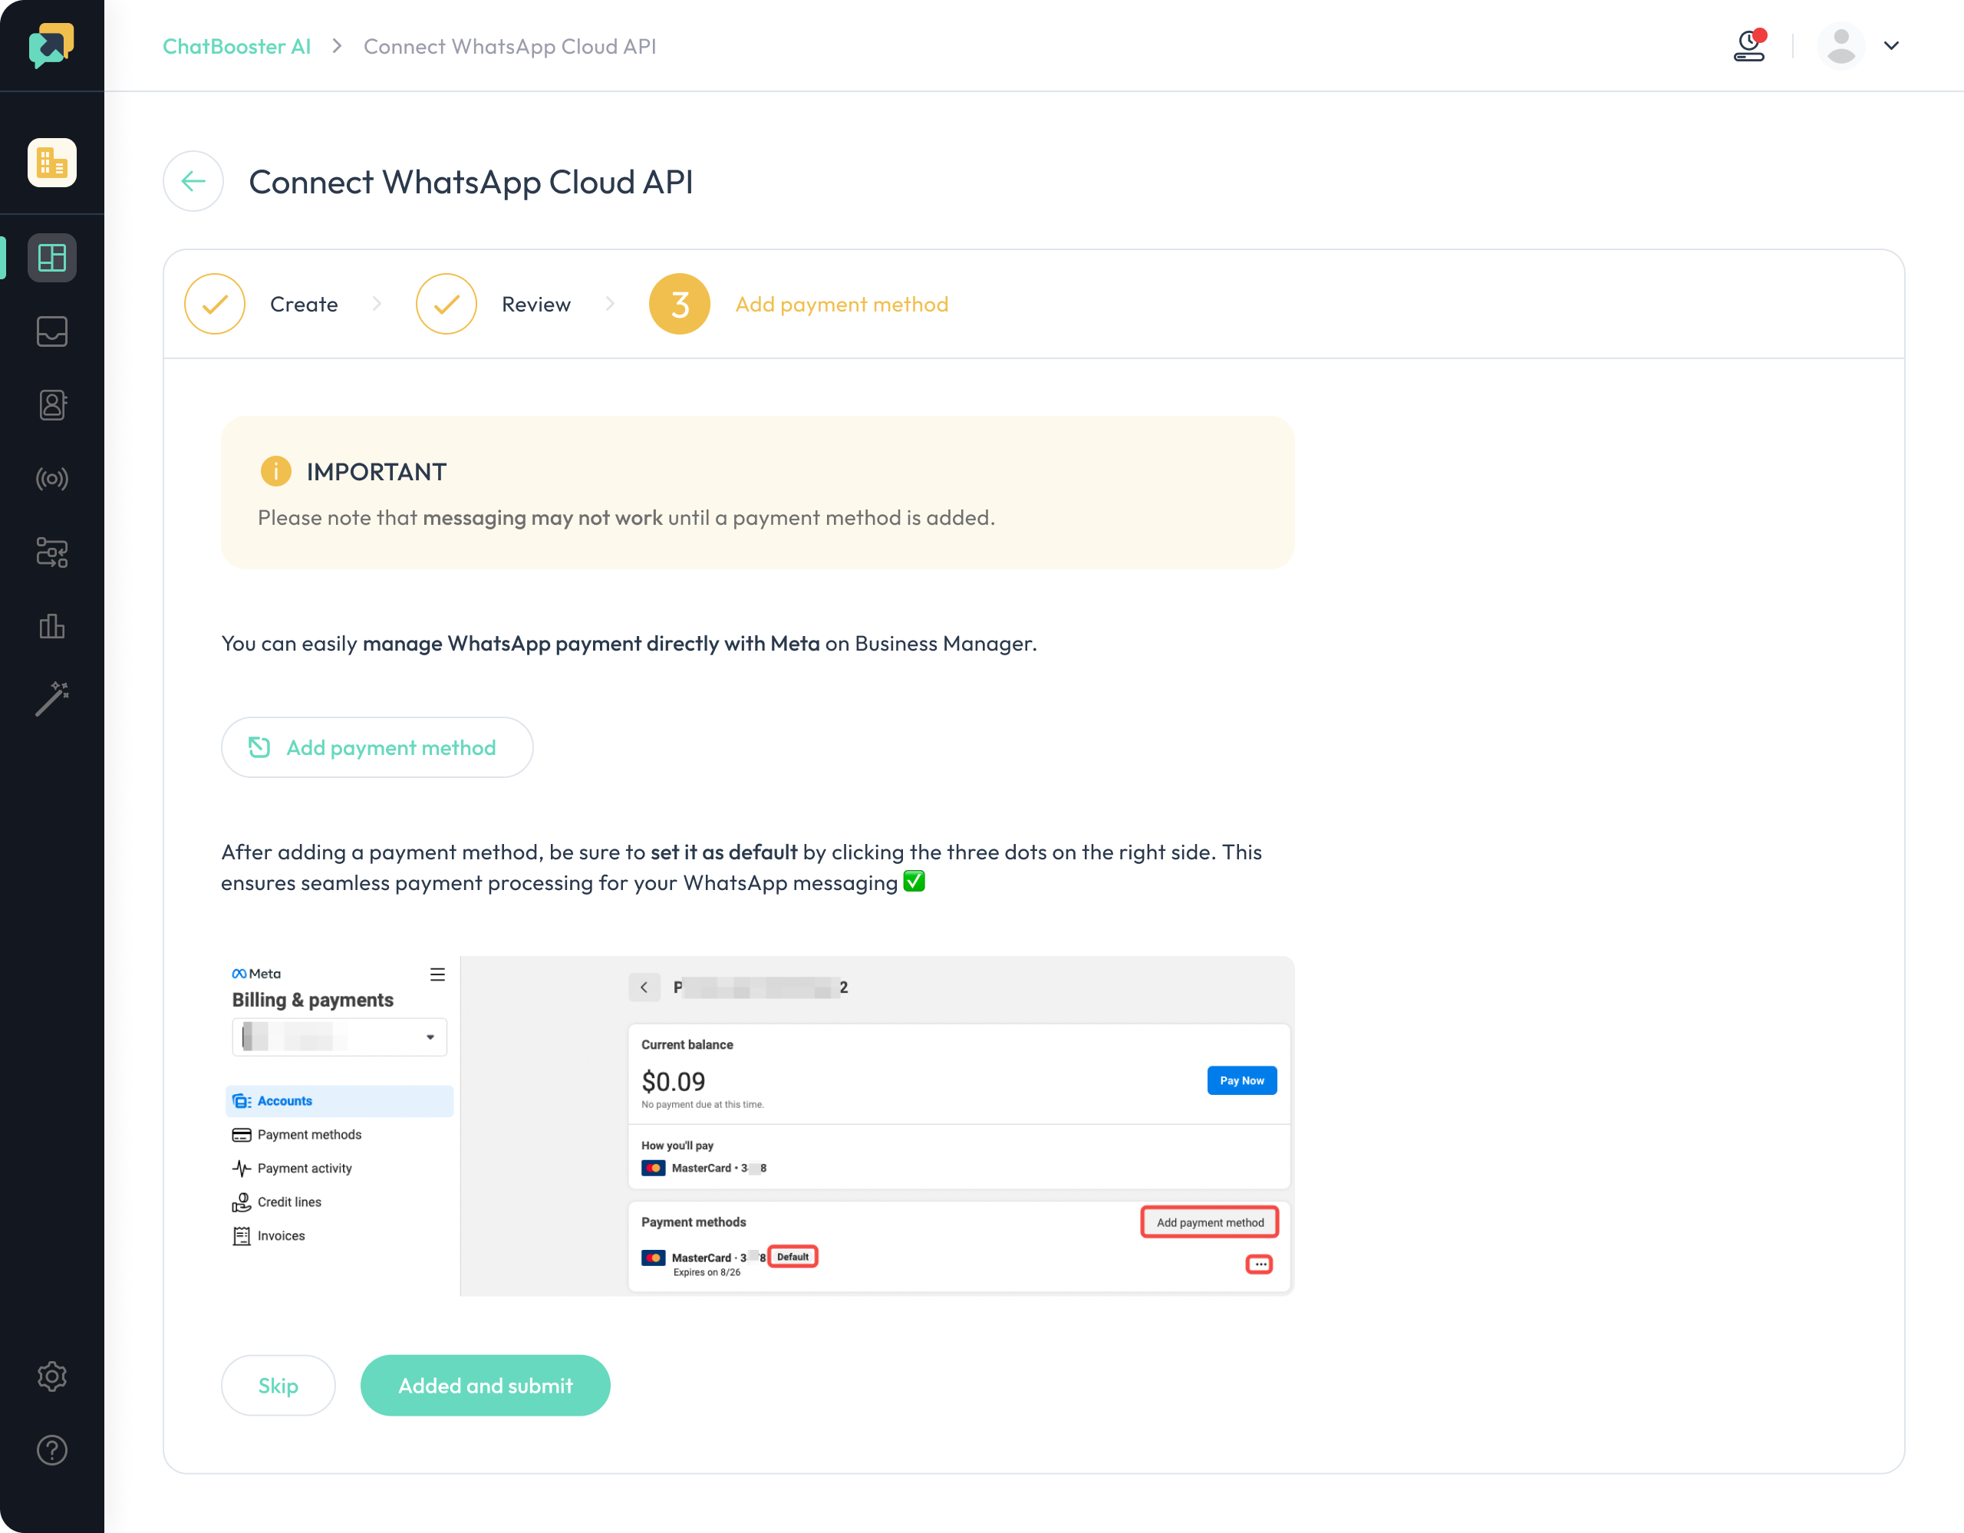Open the settings gear icon
This screenshot has width=1964, height=1533.
(51, 1375)
